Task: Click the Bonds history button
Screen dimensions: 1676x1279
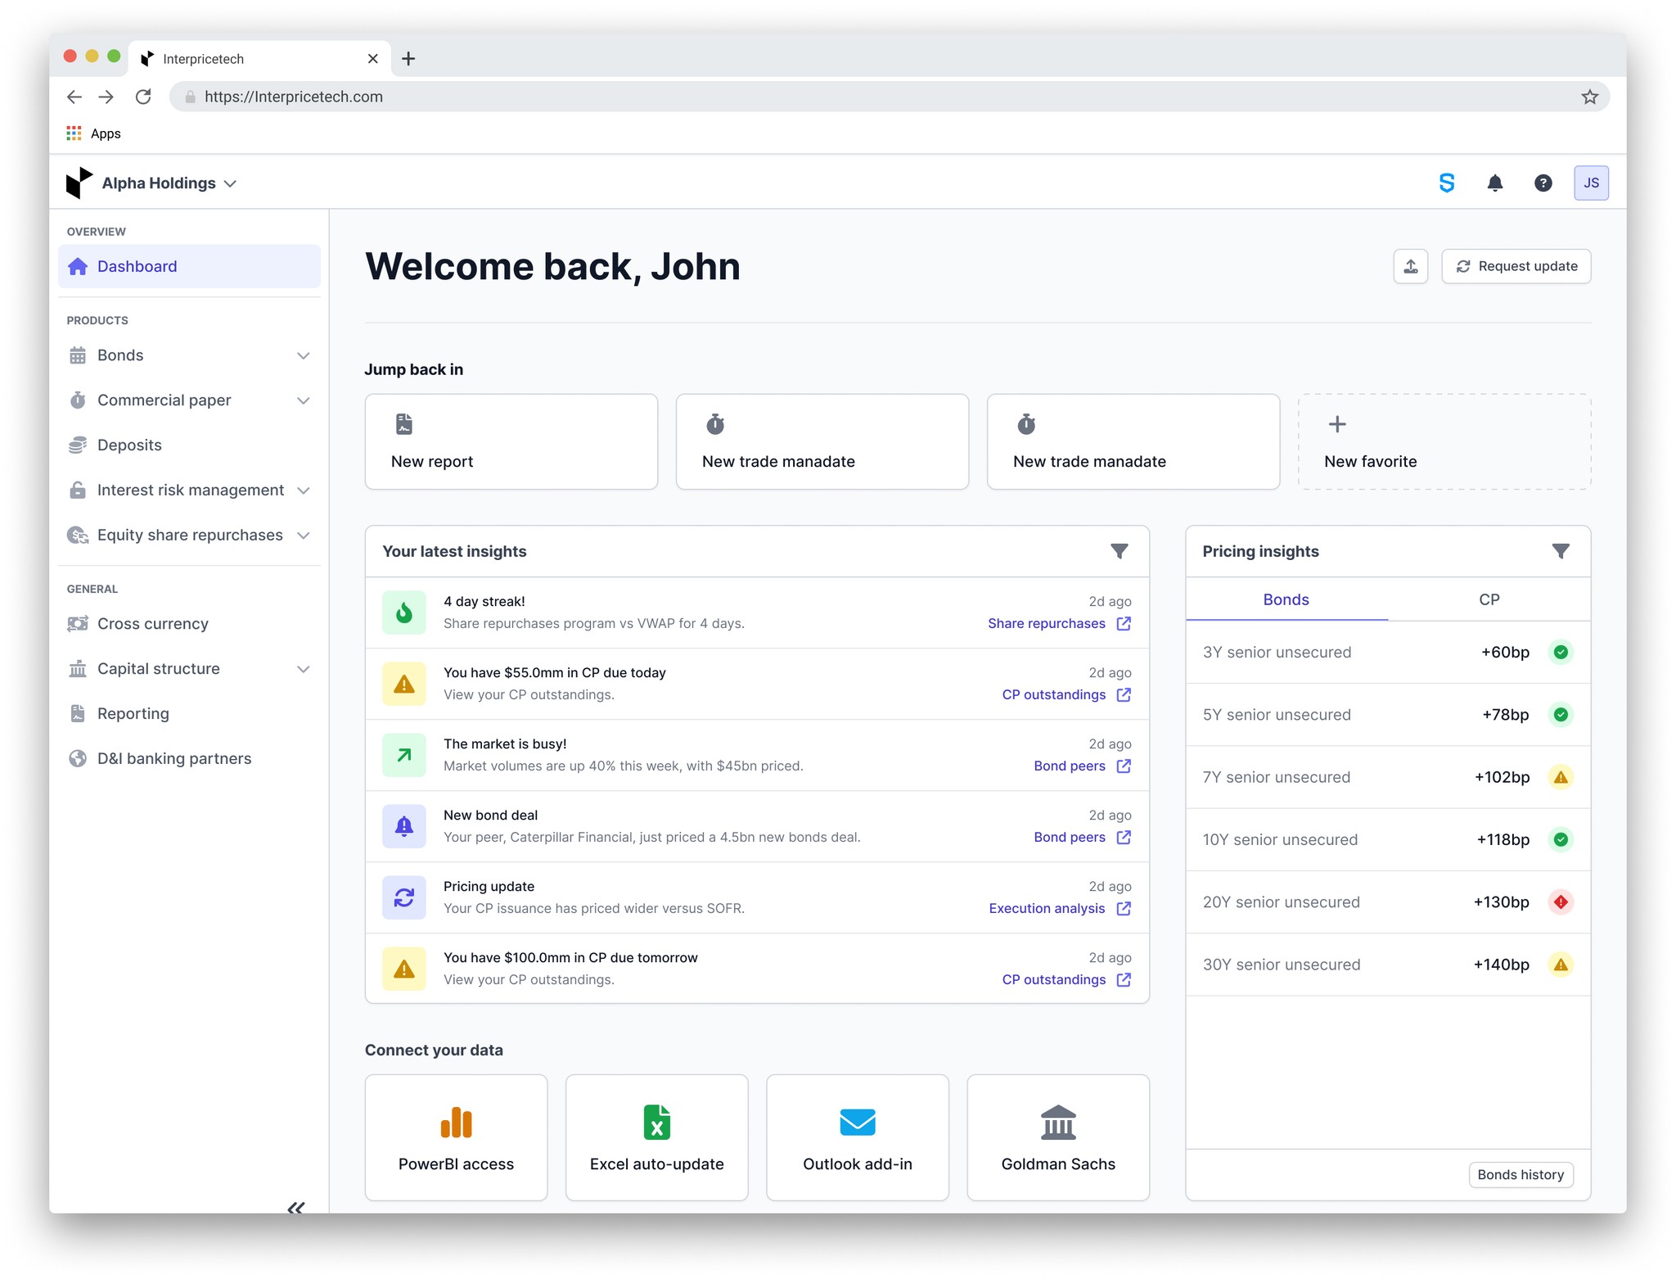Action: tap(1520, 1174)
